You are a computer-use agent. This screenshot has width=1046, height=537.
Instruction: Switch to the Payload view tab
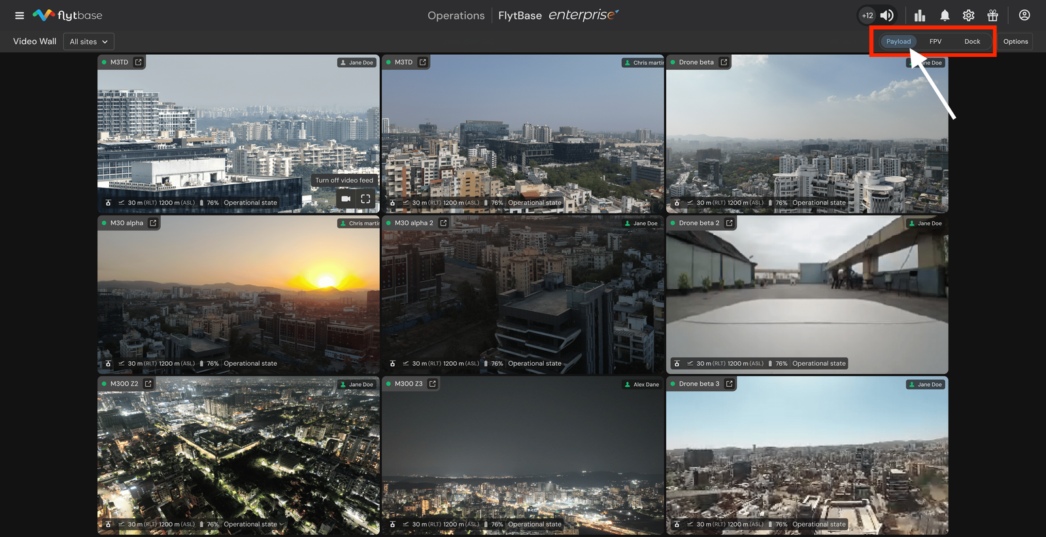898,41
